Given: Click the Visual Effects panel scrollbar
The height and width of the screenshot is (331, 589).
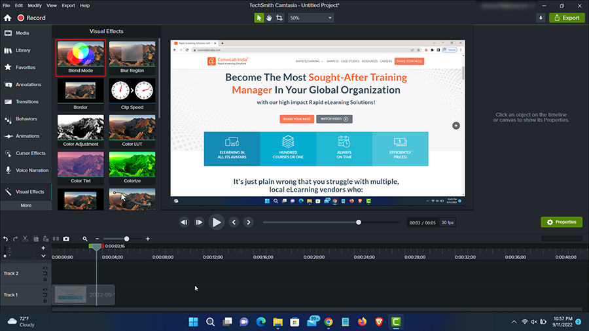Looking at the screenshot, I should click(x=159, y=78).
